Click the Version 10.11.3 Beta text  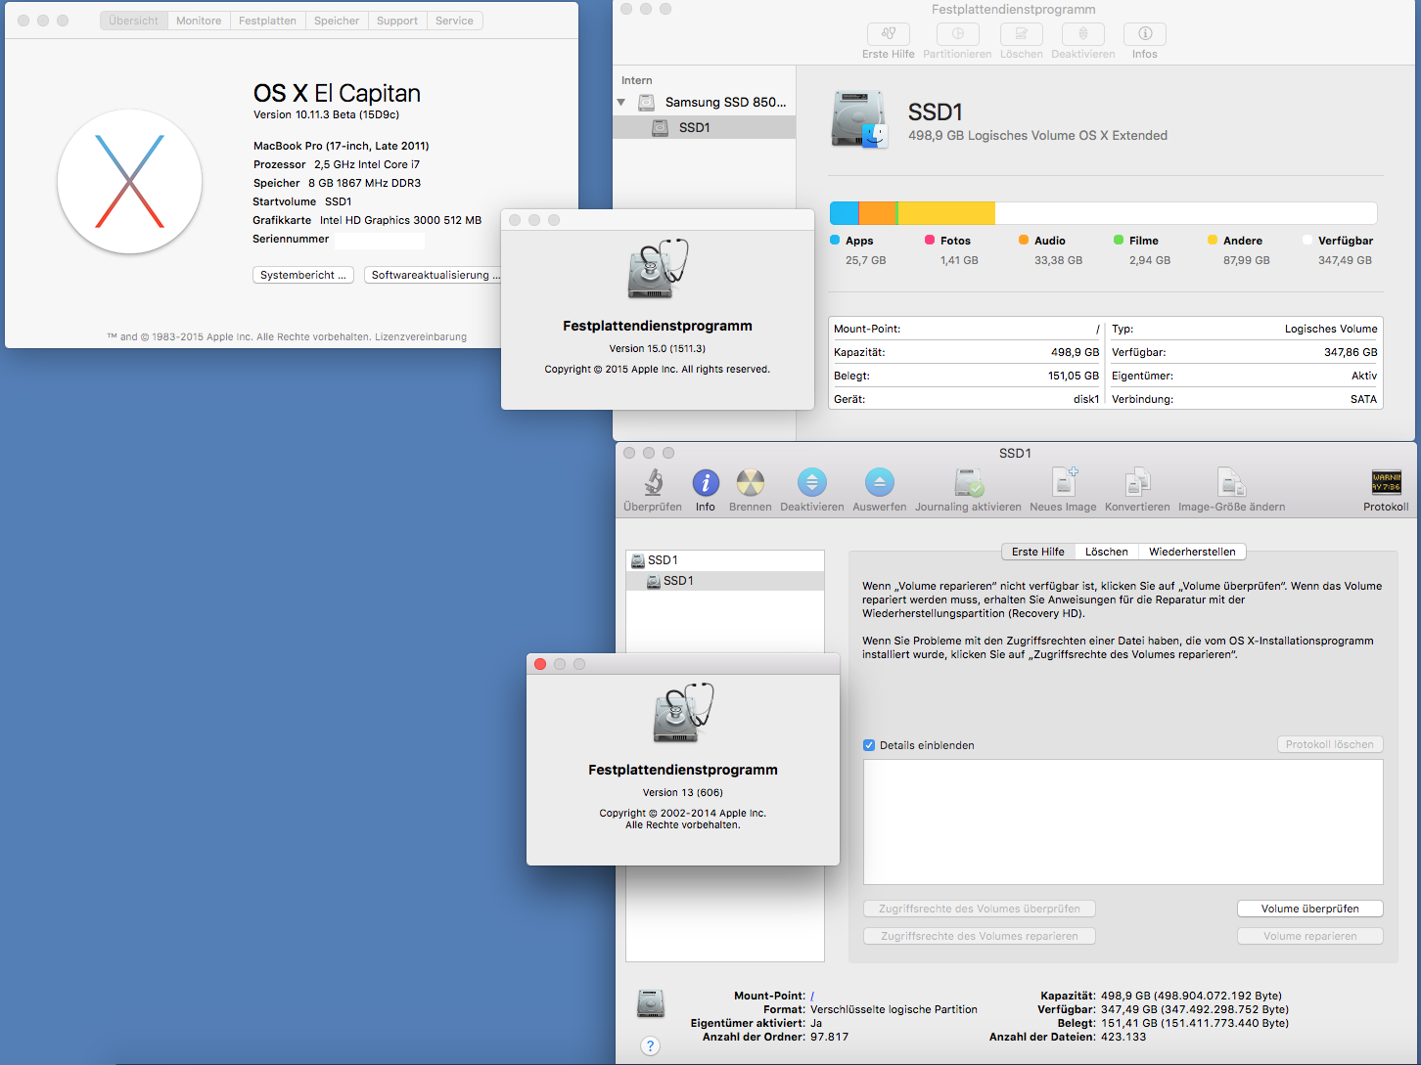click(x=326, y=114)
